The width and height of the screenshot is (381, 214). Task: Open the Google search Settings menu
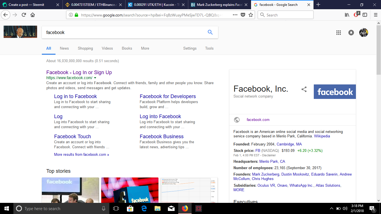tap(190, 48)
